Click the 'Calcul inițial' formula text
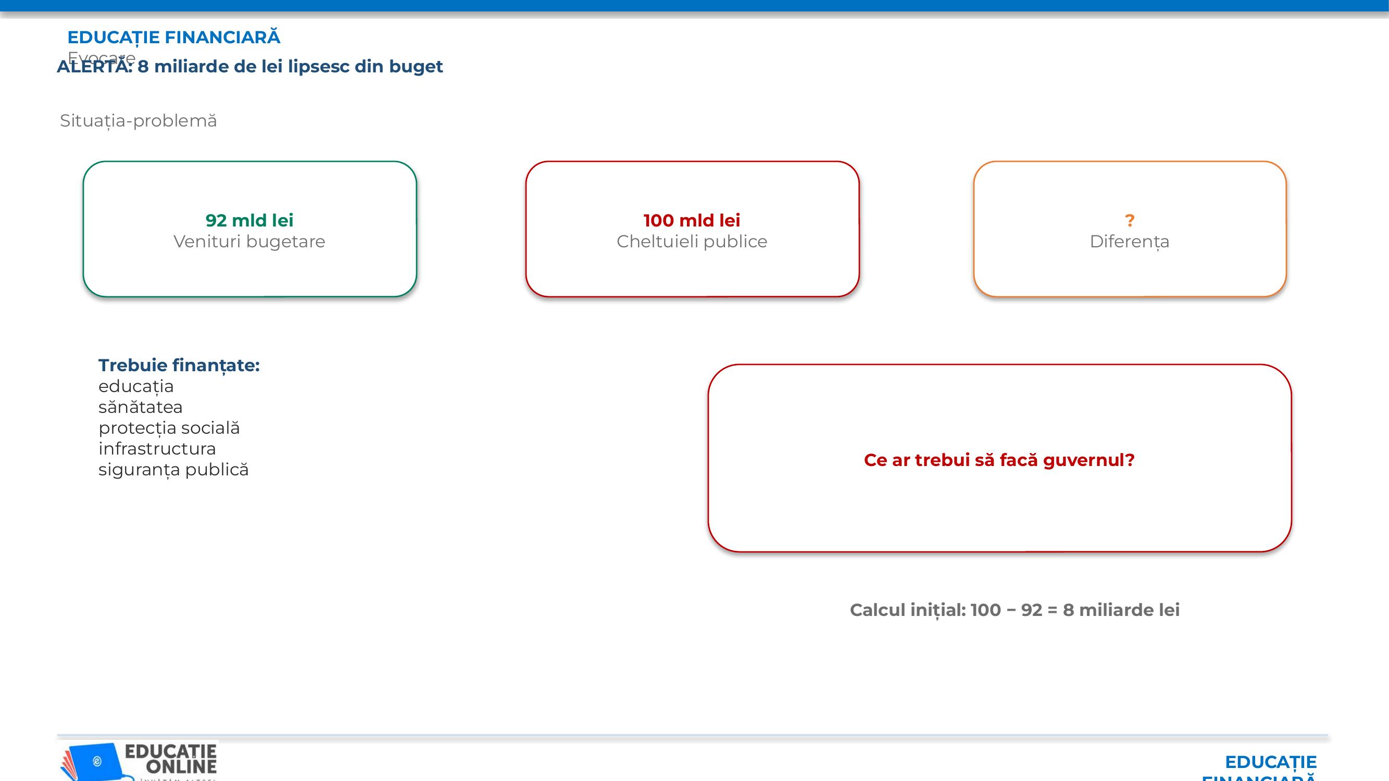This screenshot has height=781, width=1389. click(1015, 610)
